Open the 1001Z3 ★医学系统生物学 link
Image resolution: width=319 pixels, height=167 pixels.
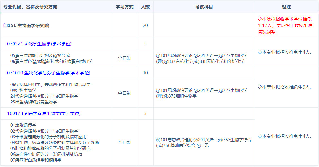click(x=44, y=113)
